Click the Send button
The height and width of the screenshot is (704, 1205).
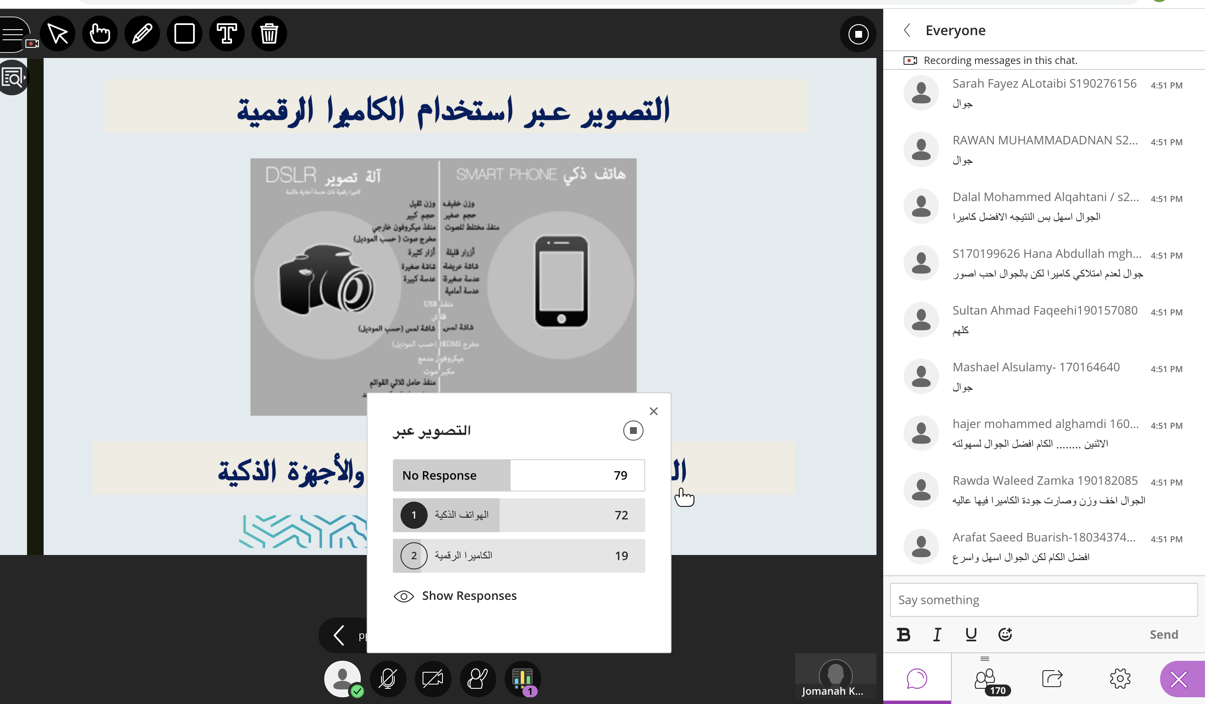[1164, 634]
